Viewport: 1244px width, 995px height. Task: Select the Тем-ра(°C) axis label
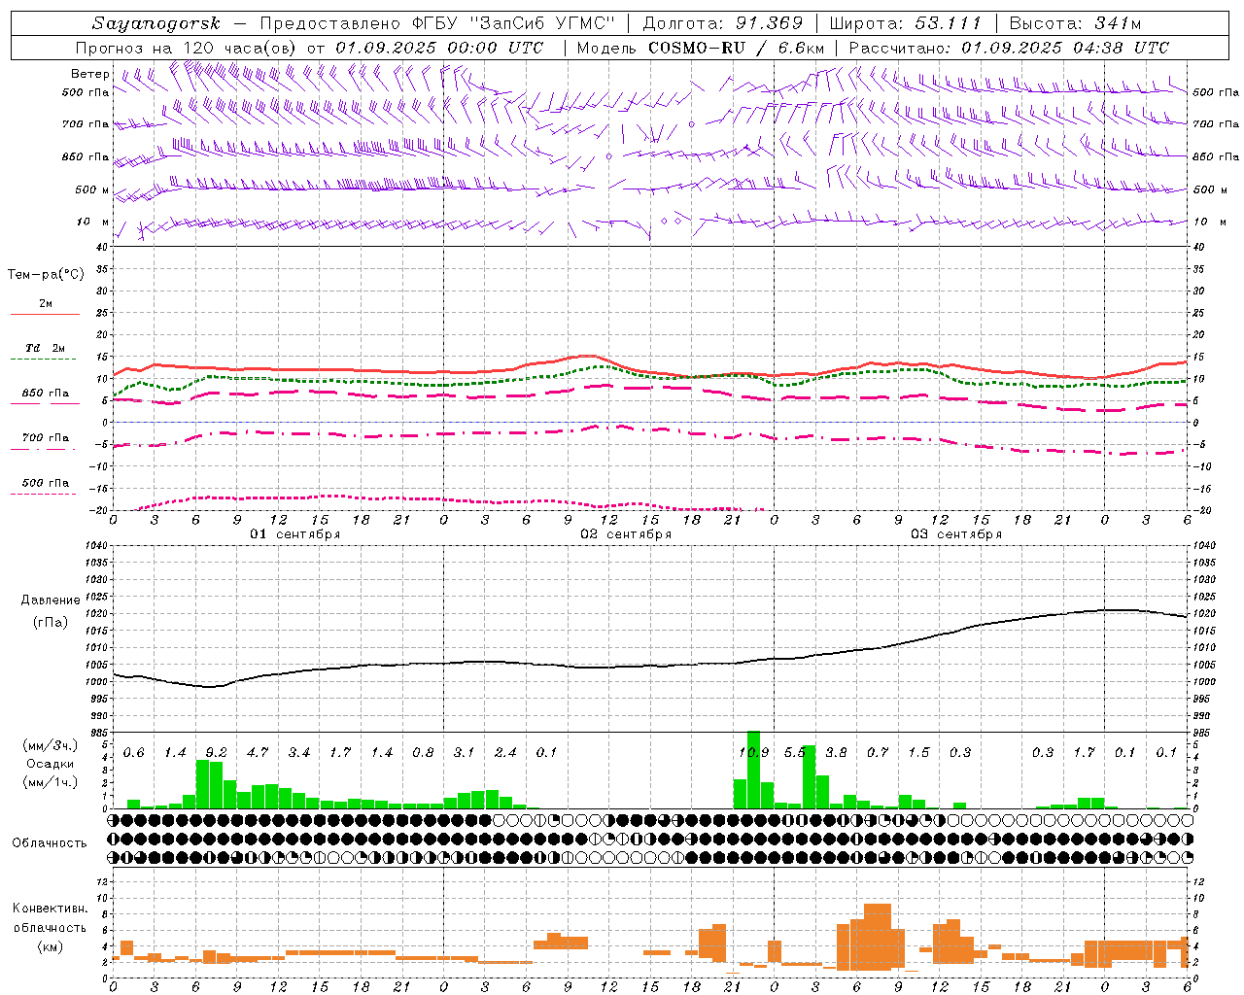[46, 275]
